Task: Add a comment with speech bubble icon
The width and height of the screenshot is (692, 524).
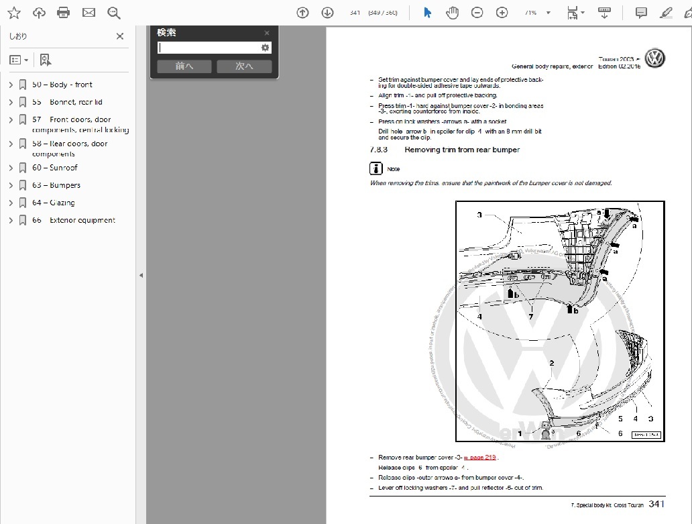Action: (641, 13)
